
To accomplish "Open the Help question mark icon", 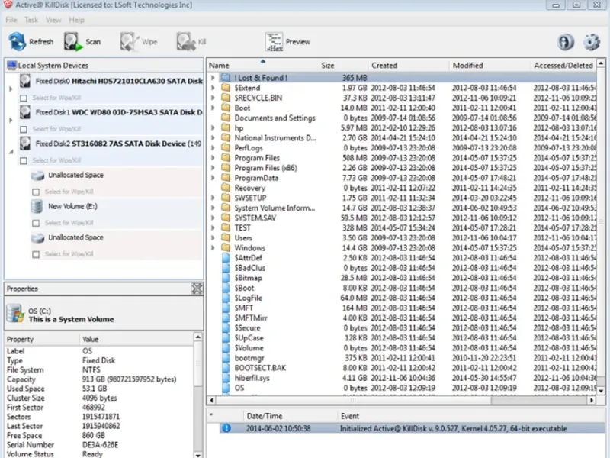I will [x=566, y=42].
